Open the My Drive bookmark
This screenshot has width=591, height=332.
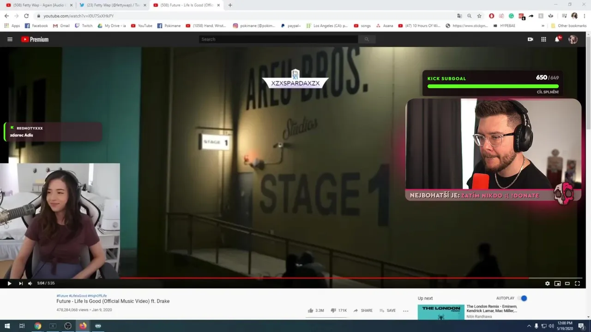[x=112, y=26]
